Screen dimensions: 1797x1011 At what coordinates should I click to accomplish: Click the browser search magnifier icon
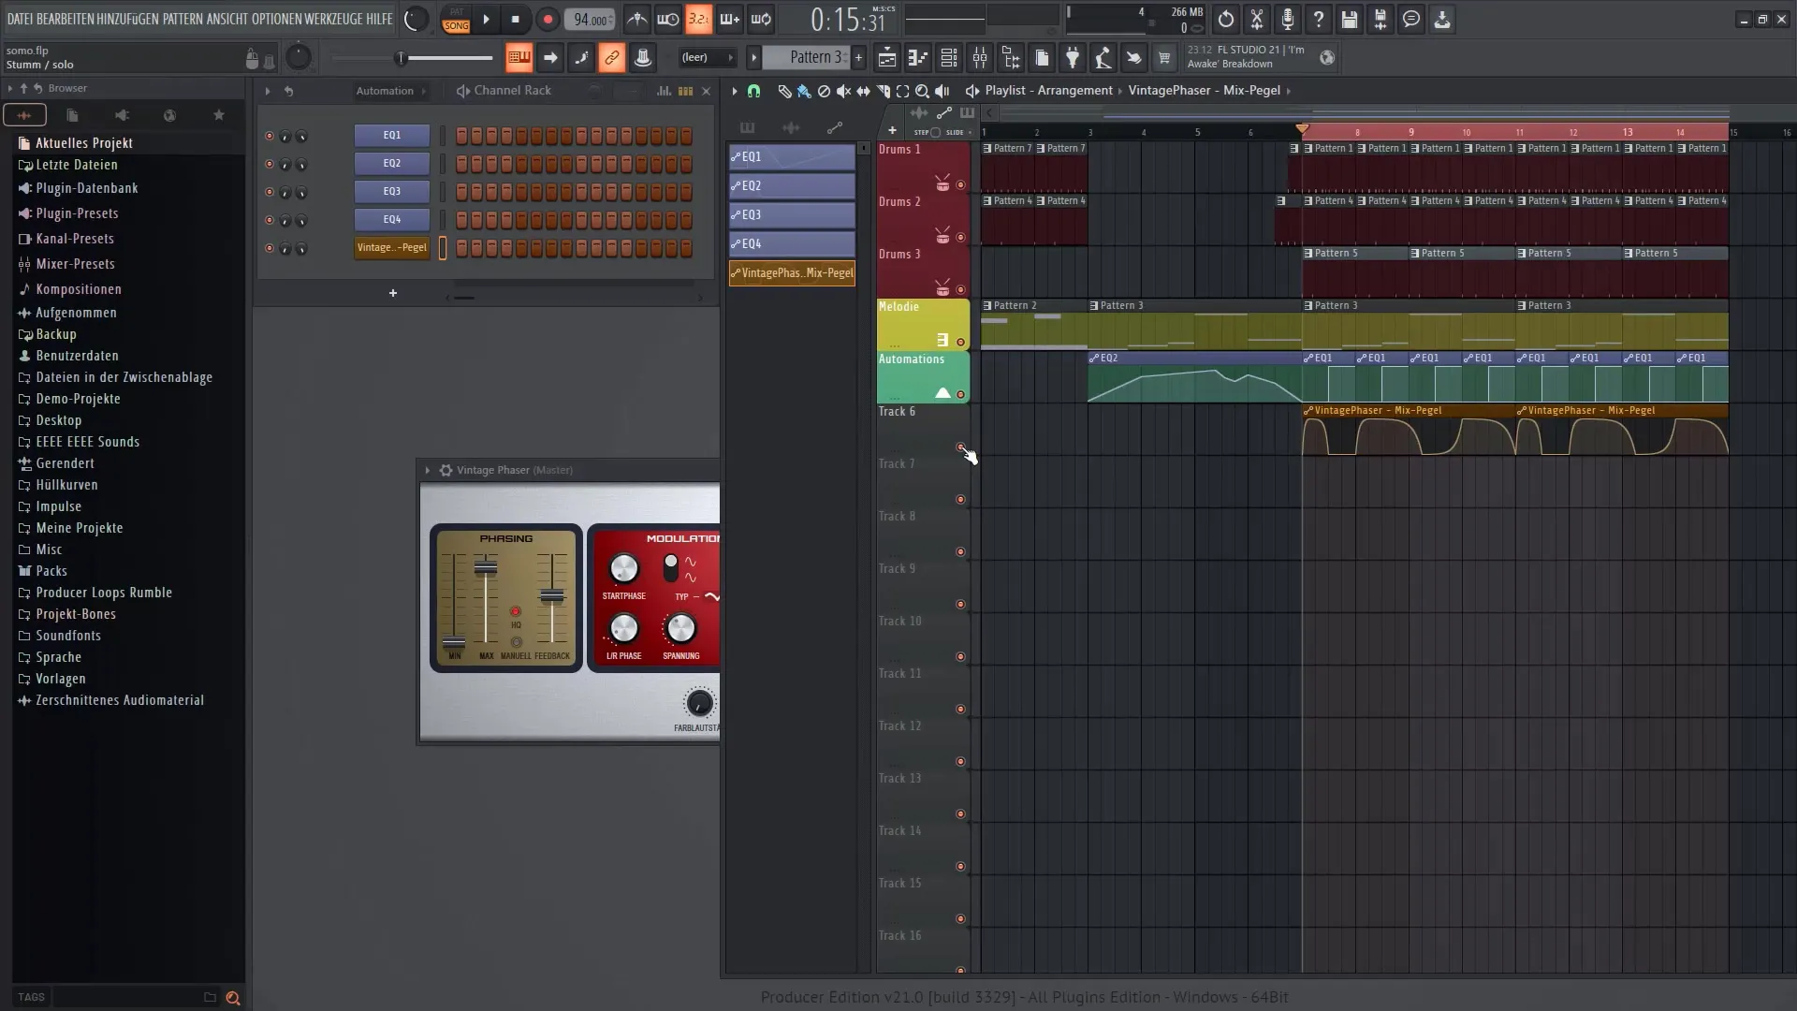click(x=233, y=998)
